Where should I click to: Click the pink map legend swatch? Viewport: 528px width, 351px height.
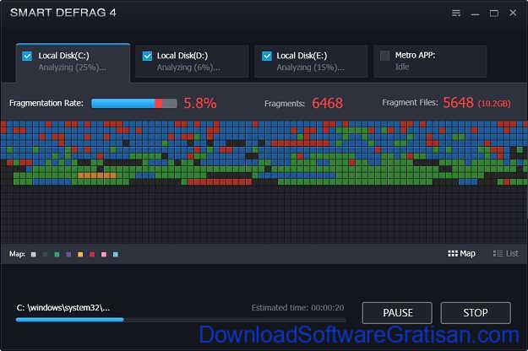(104, 254)
